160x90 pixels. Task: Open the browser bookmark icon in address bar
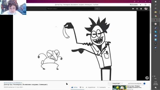140,4
